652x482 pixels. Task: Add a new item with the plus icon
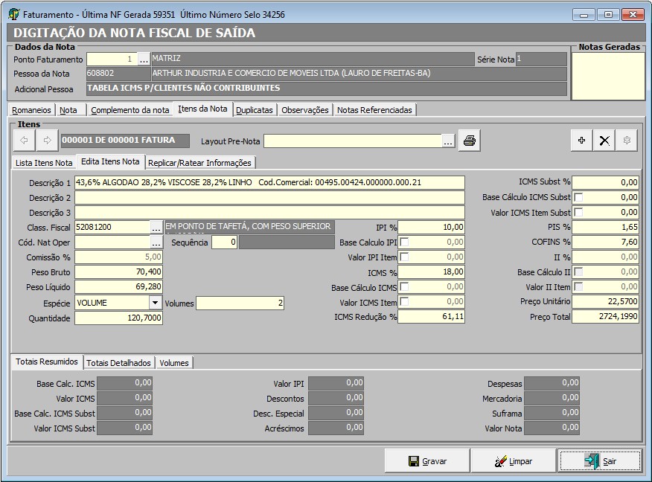point(582,141)
